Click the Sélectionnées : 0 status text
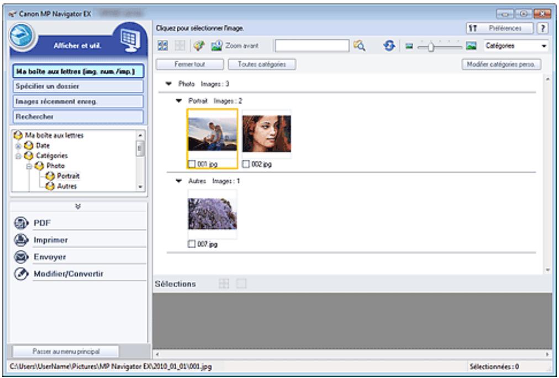 coord(494,366)
